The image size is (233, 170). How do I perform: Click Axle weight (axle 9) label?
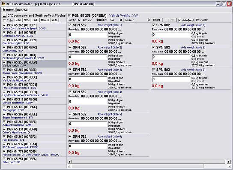(193, 70)
